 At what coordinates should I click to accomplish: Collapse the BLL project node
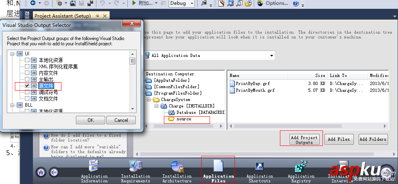[12, 105]
